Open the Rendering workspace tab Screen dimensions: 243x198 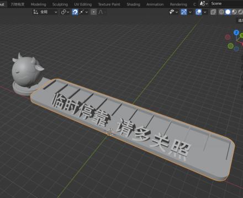(x=178, y=4)
